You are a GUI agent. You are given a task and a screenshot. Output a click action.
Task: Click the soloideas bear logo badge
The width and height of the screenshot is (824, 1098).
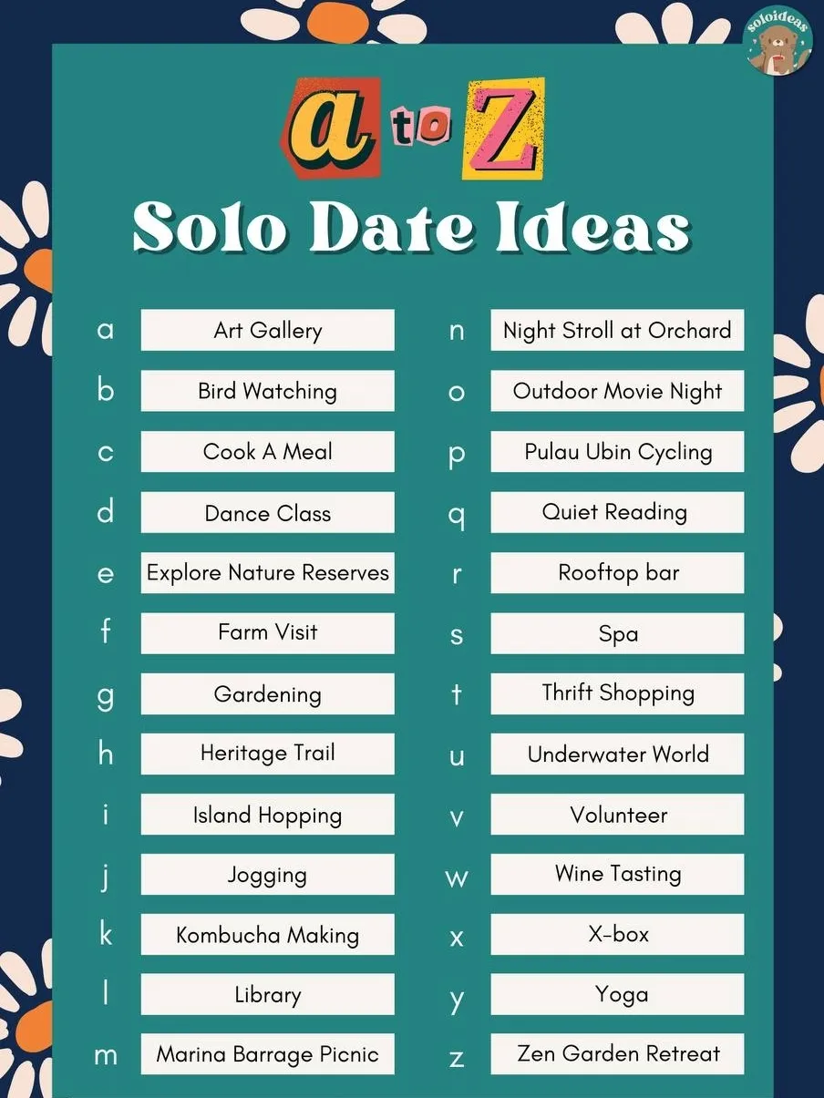pyautogui.click(x=778, y=42)
